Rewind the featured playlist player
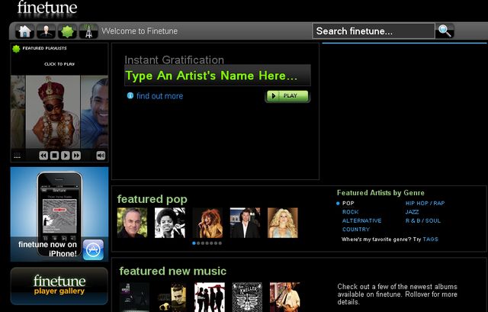This screenshot has height=312, width=488. click(43, 156)
